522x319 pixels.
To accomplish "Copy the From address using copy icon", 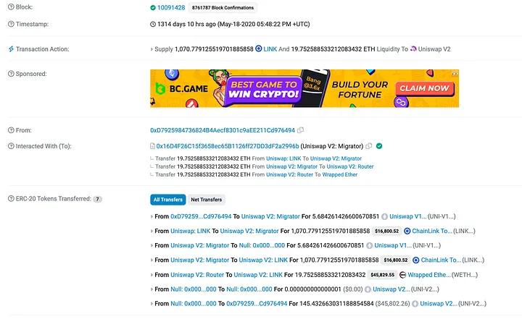I will (300, 130).
